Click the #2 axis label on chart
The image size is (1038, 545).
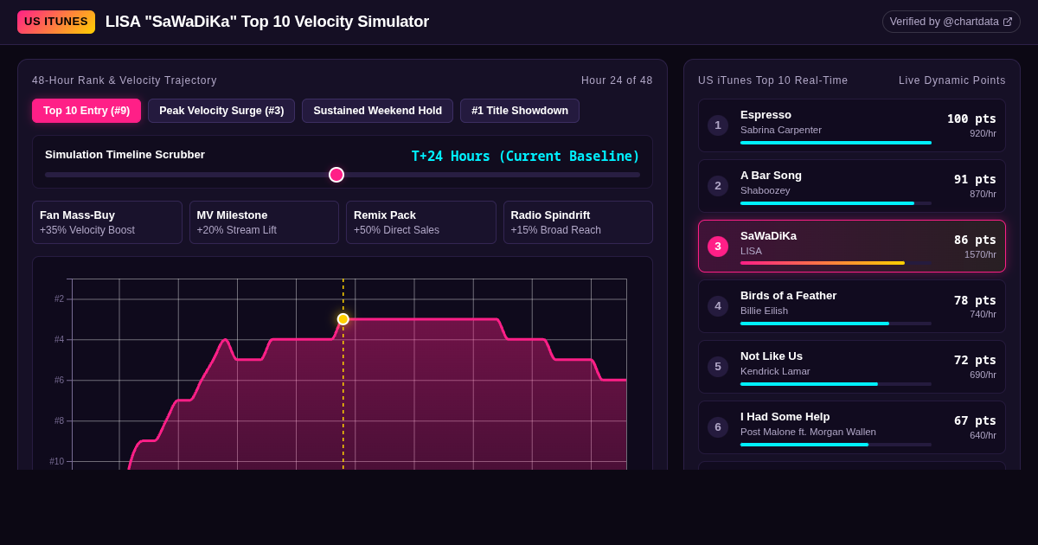(x=59, y=299)
